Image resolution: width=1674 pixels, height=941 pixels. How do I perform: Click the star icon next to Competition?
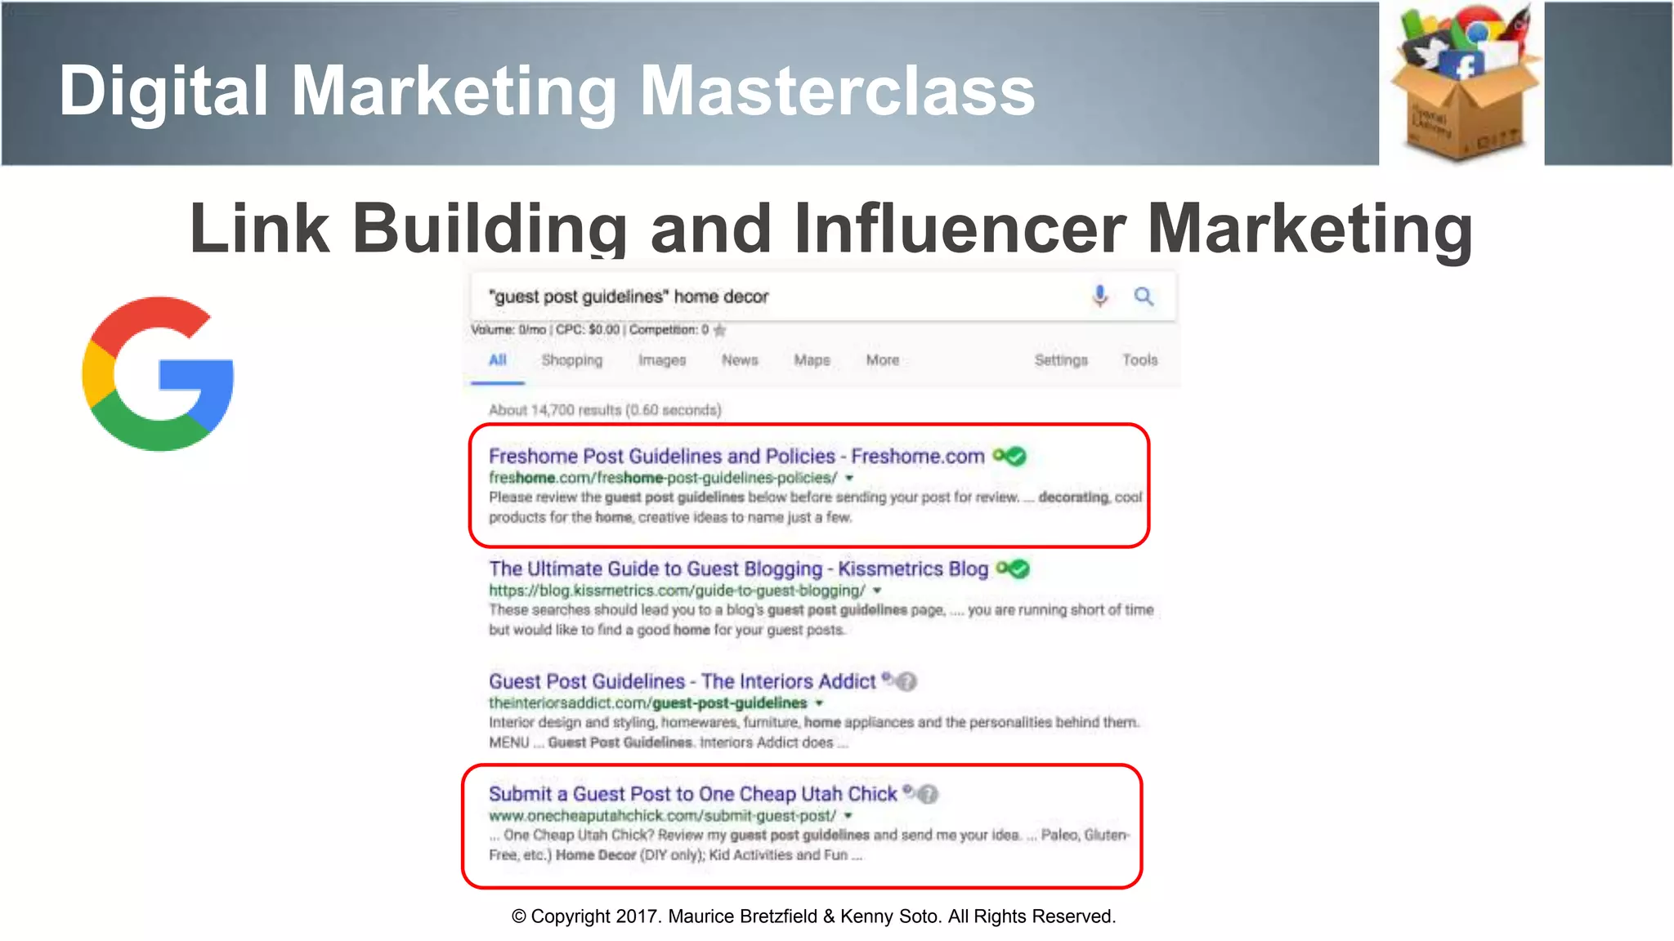coord(719,330)
